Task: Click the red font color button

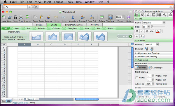Action: coord(158,31)
